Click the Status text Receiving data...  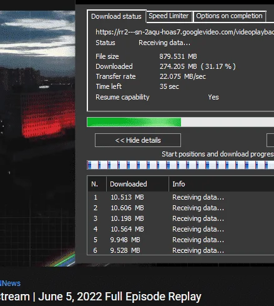[164, 43]
